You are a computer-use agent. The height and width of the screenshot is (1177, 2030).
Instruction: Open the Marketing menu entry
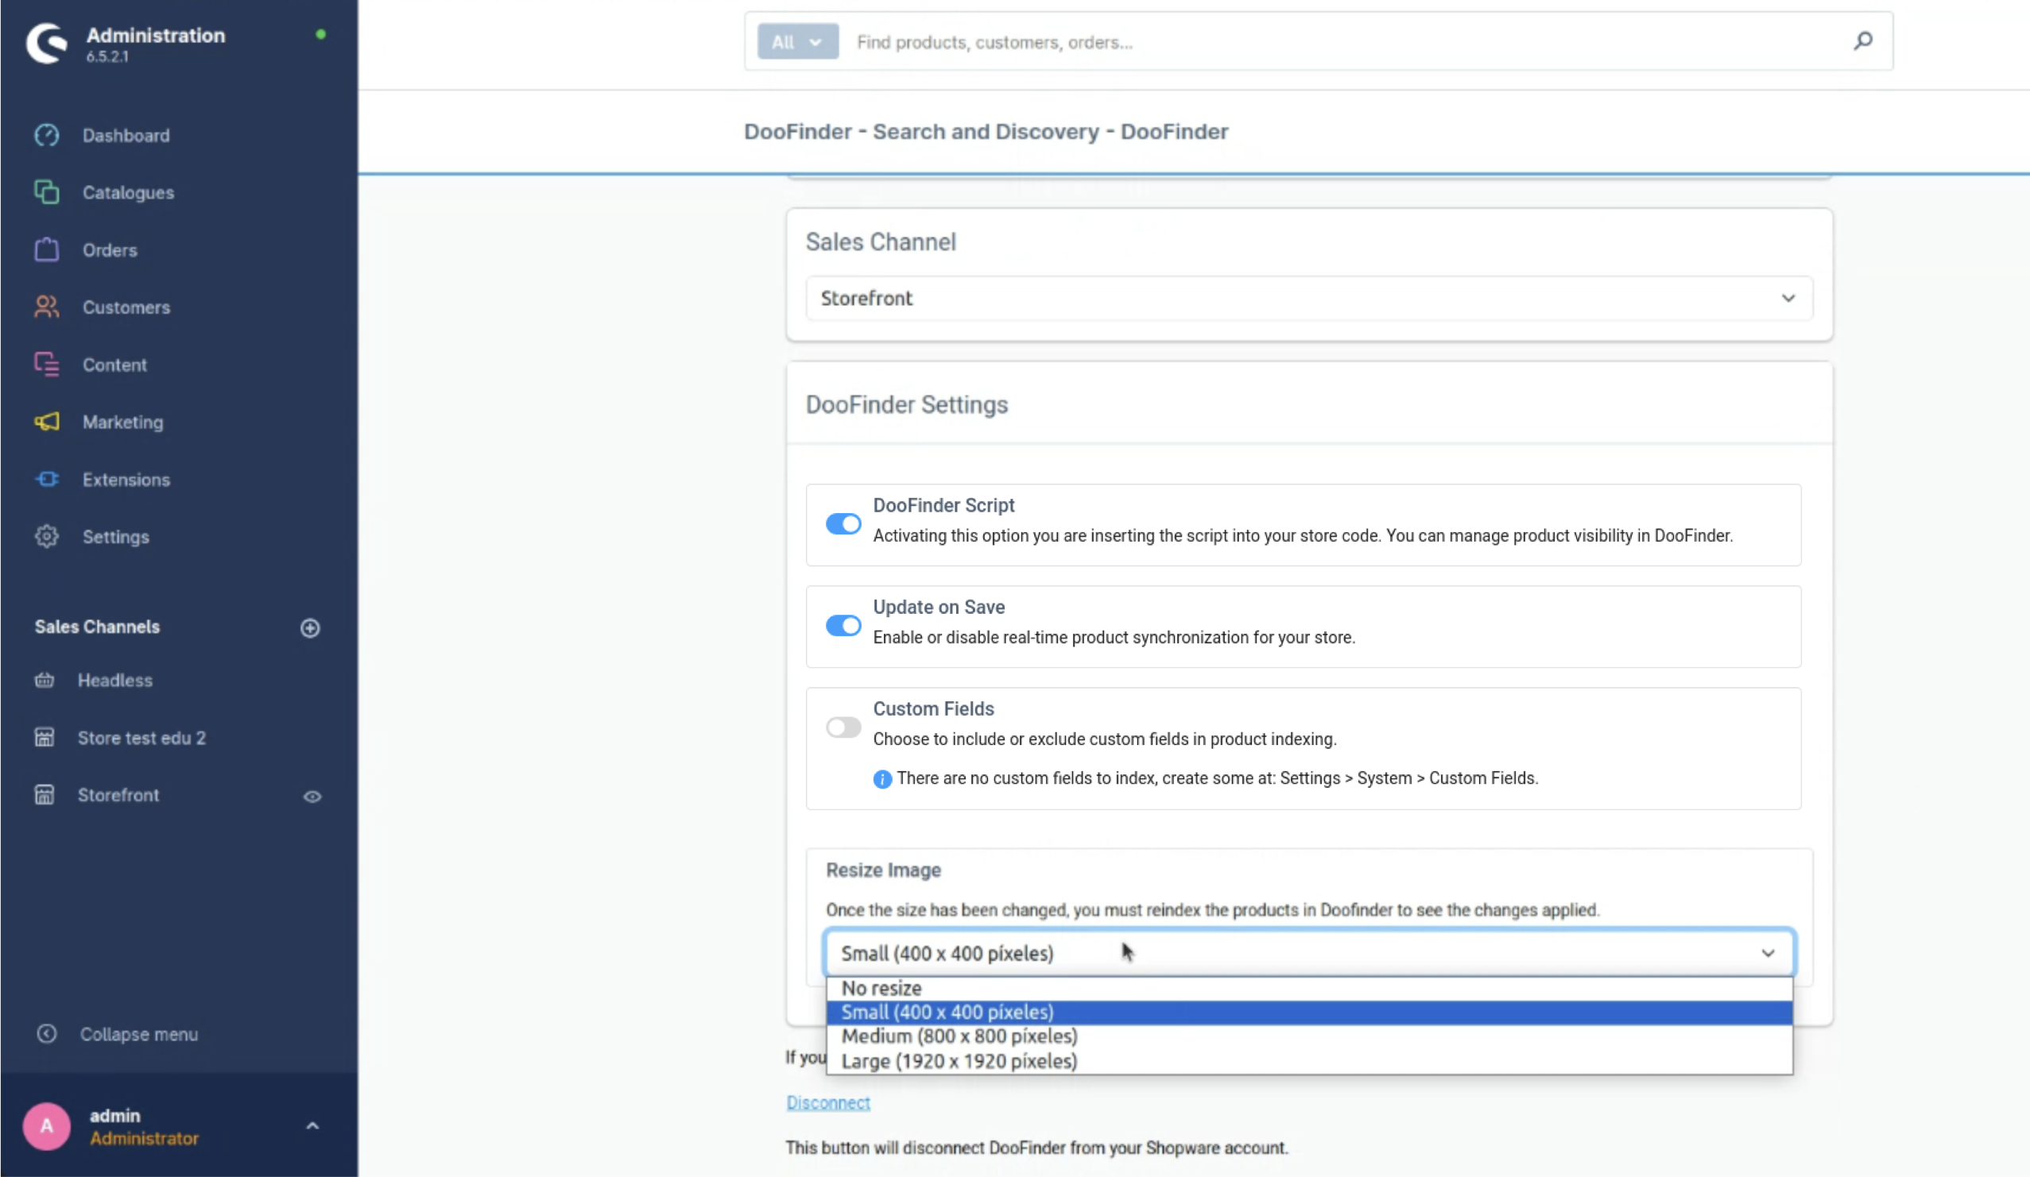[x=122, y=422]
